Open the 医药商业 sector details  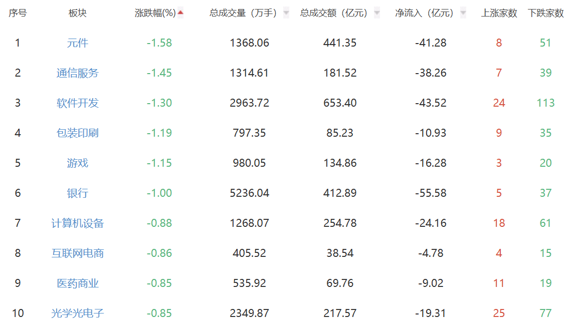pos(78,283)
